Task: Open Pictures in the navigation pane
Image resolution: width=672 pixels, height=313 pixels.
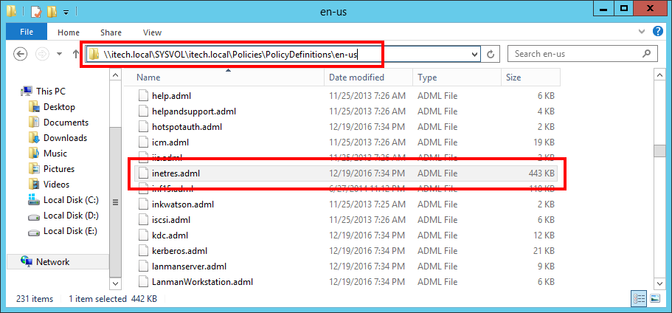Action: coord(59,168)
